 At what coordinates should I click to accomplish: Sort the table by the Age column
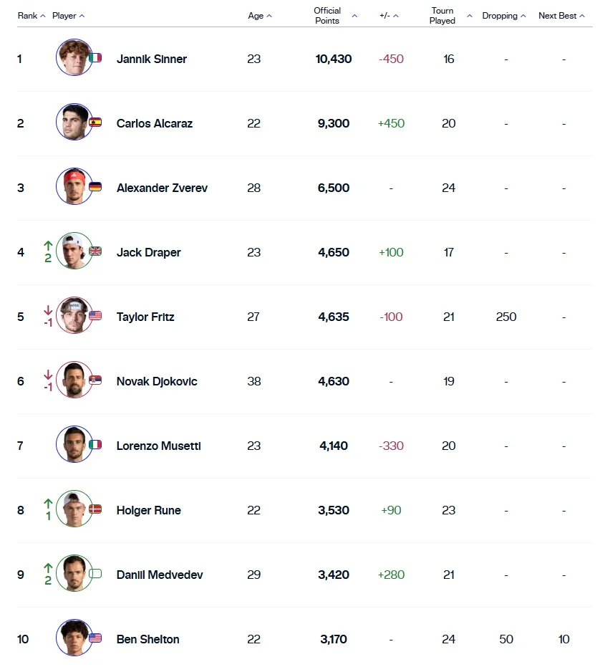point(259,16)
